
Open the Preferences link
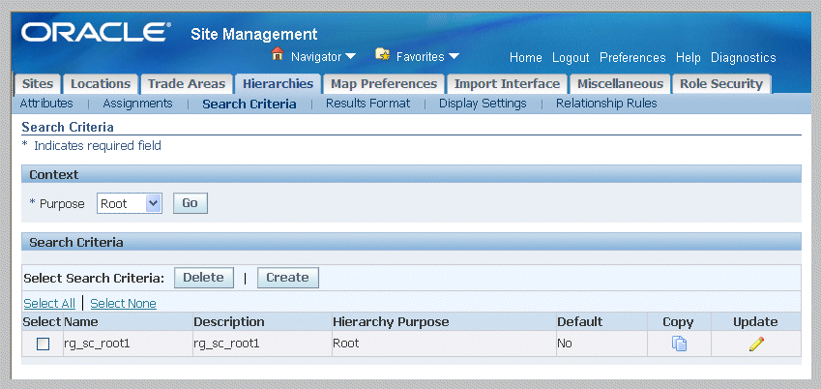coord(632,57)
